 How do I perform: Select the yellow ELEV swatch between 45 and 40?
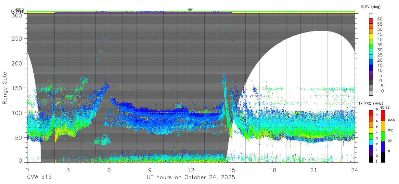[x=371, y=36]
